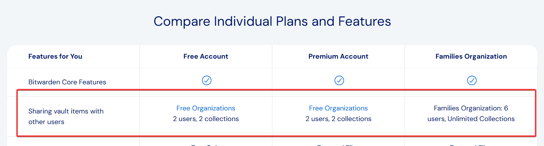Screen dimensions: 544x146
Task: Click '2 users, 2 collections' under Premium Account
Action: (x=338, y=119)
